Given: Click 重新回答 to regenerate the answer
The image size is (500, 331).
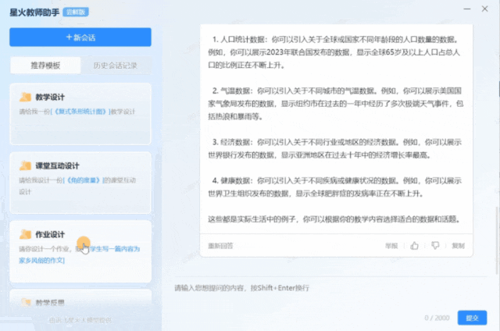Looking at the screenshot, I should tap(220, 246).
